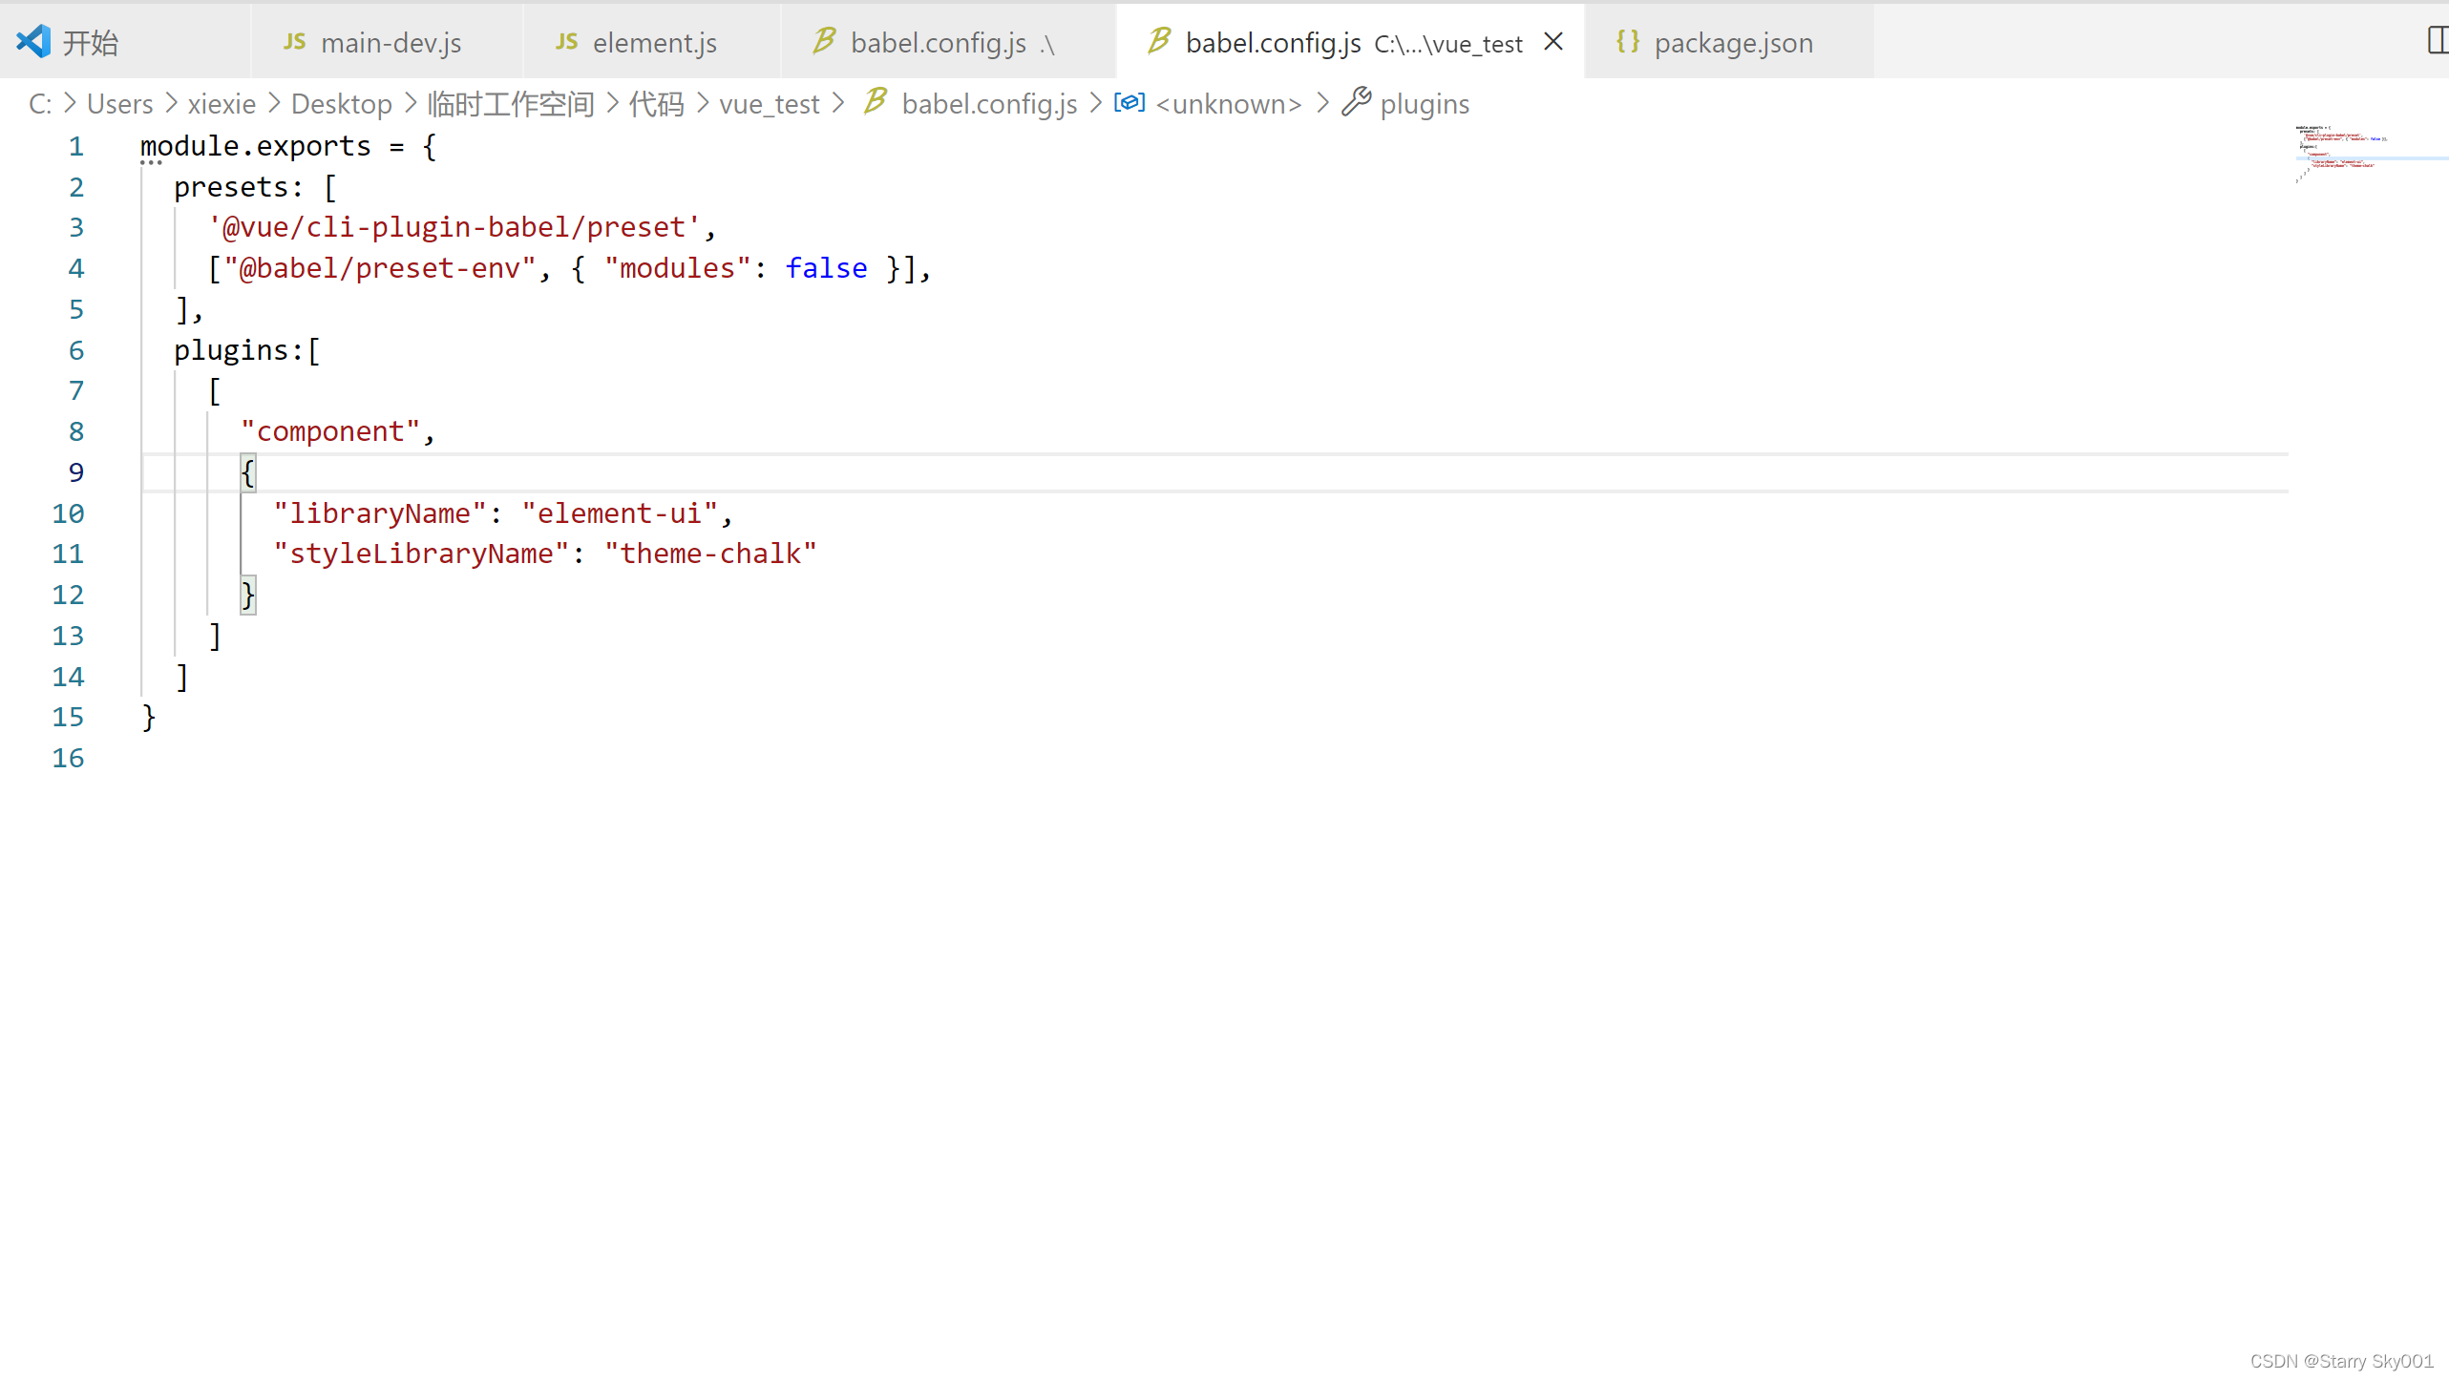Click line number 9 in the gutter
2449x1380 pixels.
[75, 472]
